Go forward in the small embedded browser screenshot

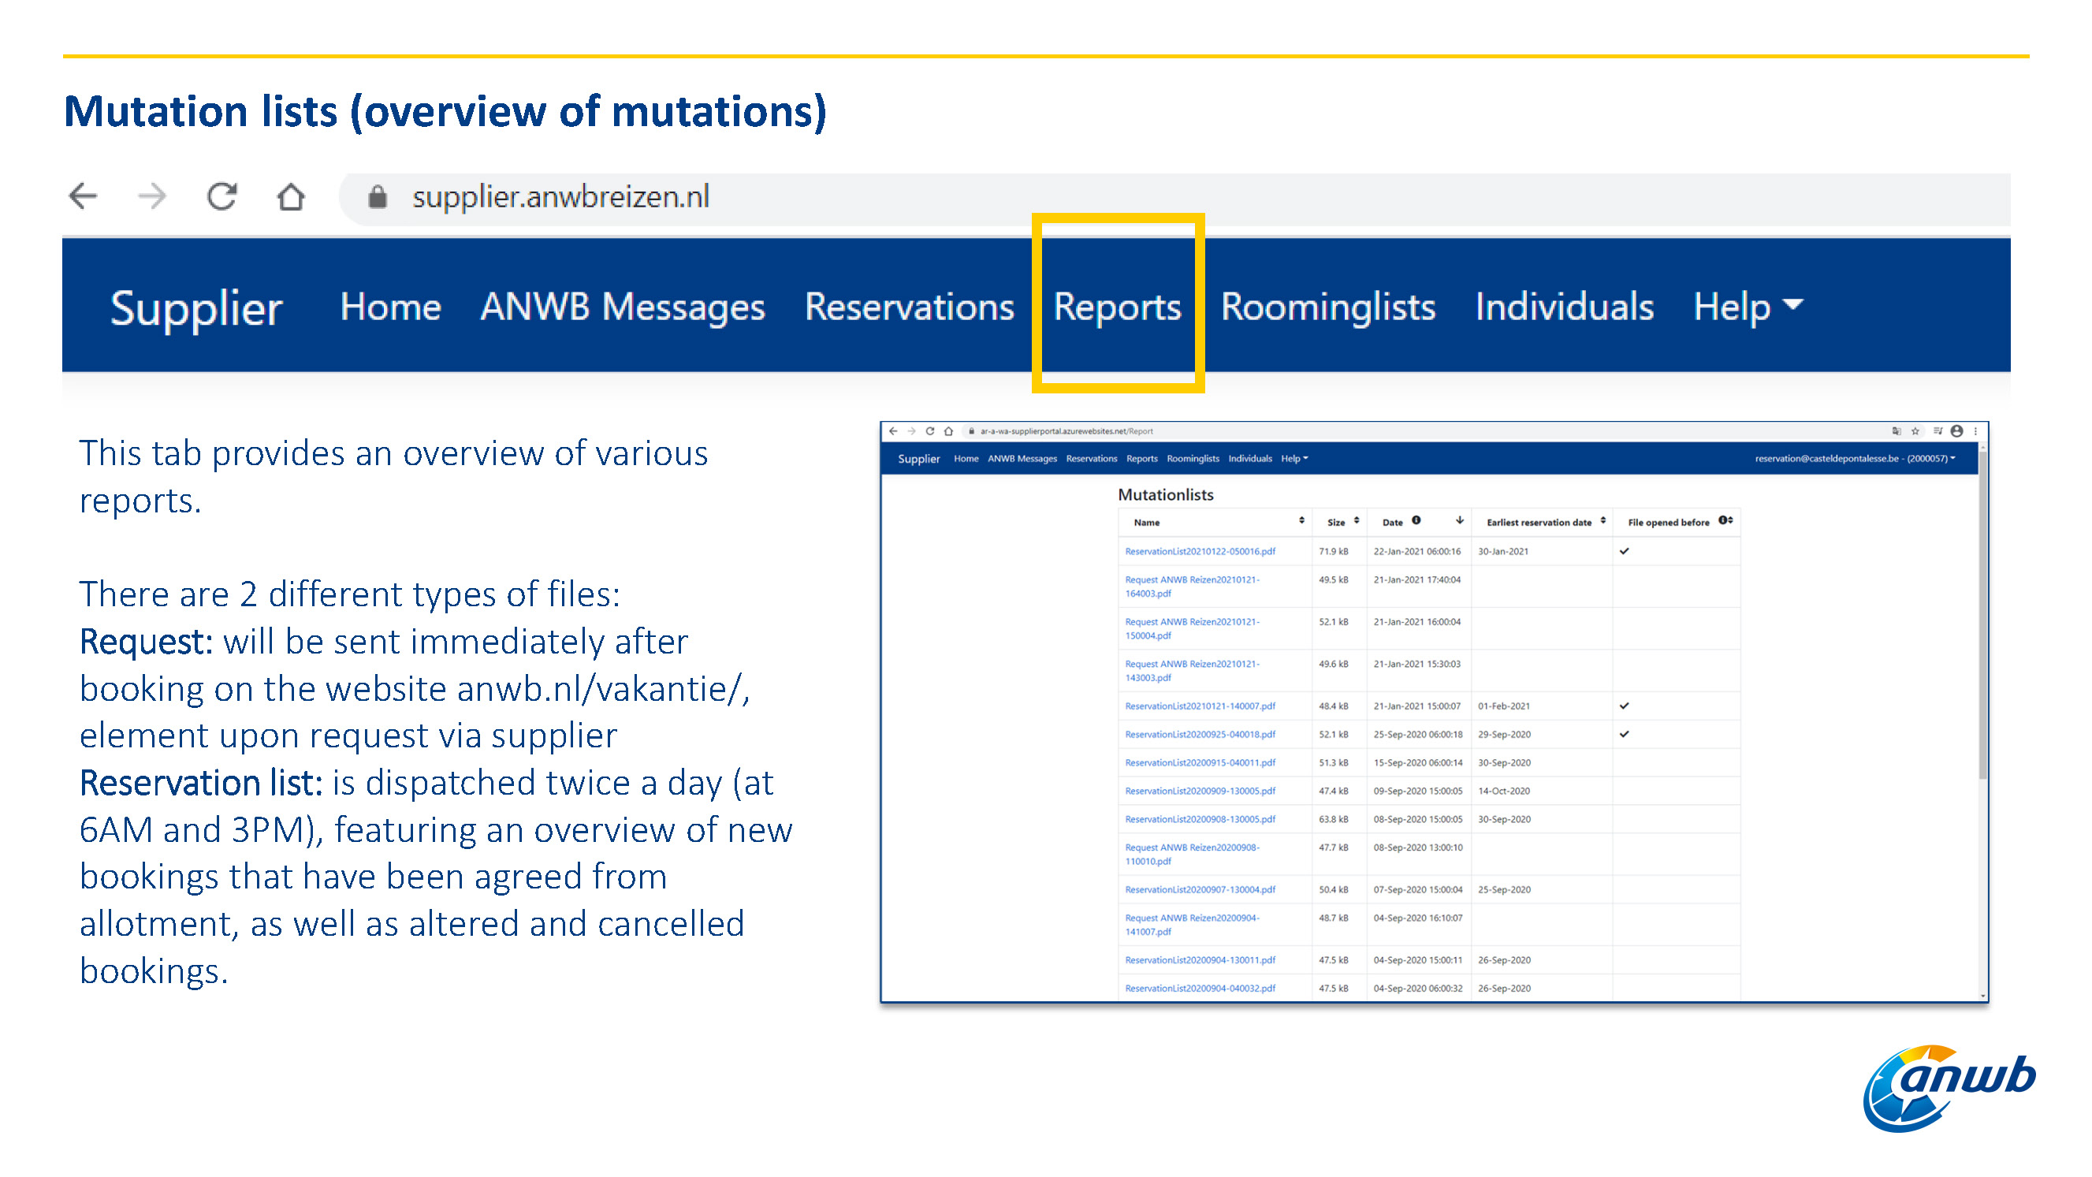(x=911, y=431)
